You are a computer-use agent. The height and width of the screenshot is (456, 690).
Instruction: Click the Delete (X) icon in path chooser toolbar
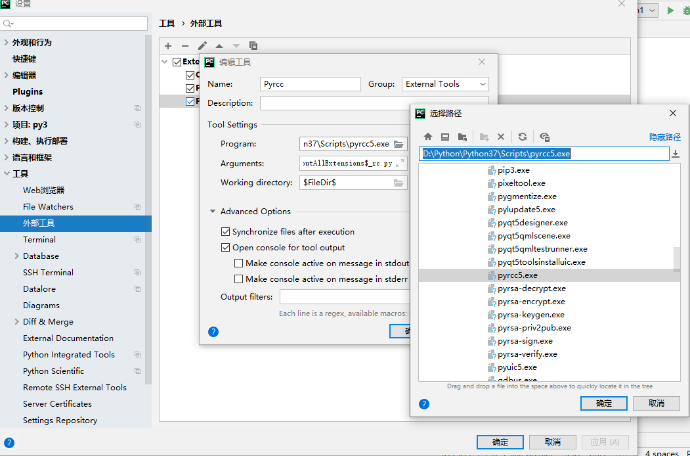(x=501, y=137)
